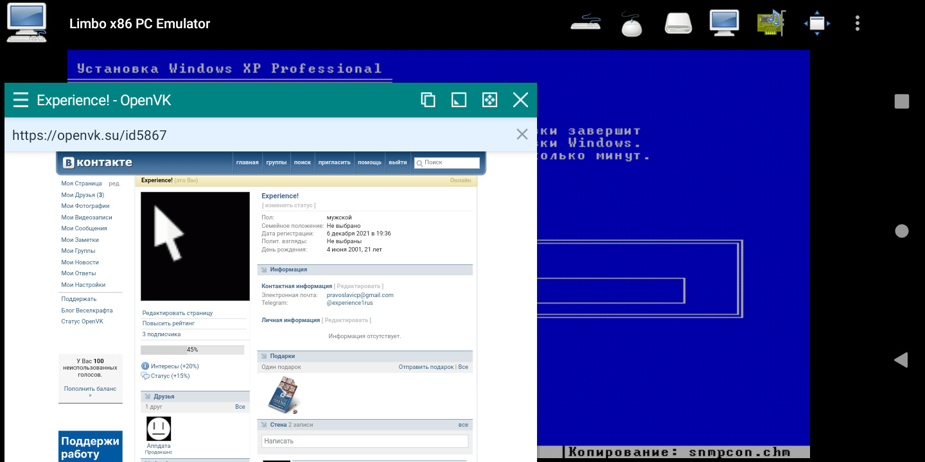The height and width of the screenshot is (462, 925).
Task: Collapse the Стена section header
Action: tap(365, 425)
